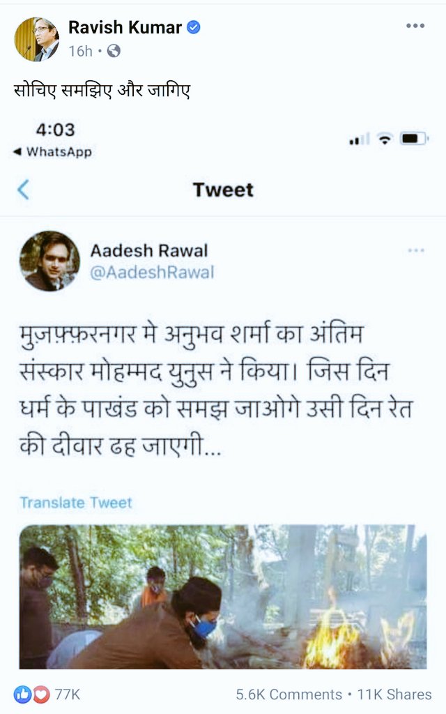Click the red heart reaction icon

pyautogui.click(x=41, y=694)
